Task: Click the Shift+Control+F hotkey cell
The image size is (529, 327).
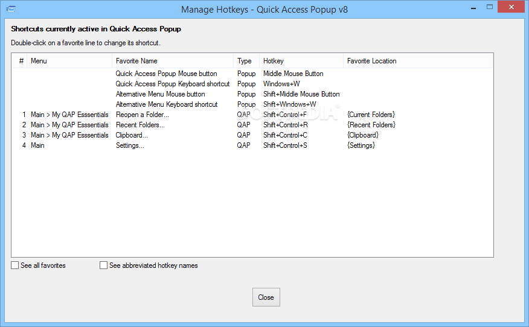Action: click(x=285, y=115)
